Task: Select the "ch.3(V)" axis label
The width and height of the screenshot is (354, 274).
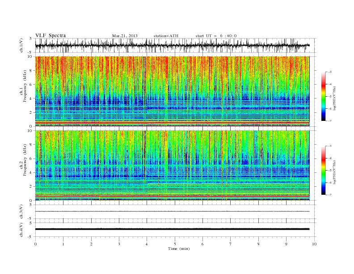Action: tap(21, 212)
